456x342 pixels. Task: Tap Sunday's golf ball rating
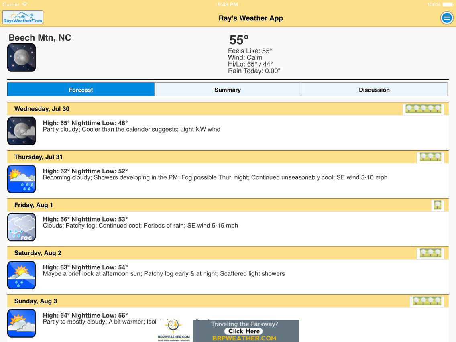click(x=427, y=301)
